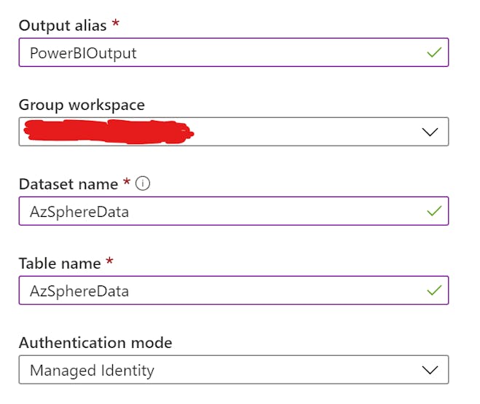Click the green checkmark in Output alias field
This screenshot has width=480, height=404.
434,52
